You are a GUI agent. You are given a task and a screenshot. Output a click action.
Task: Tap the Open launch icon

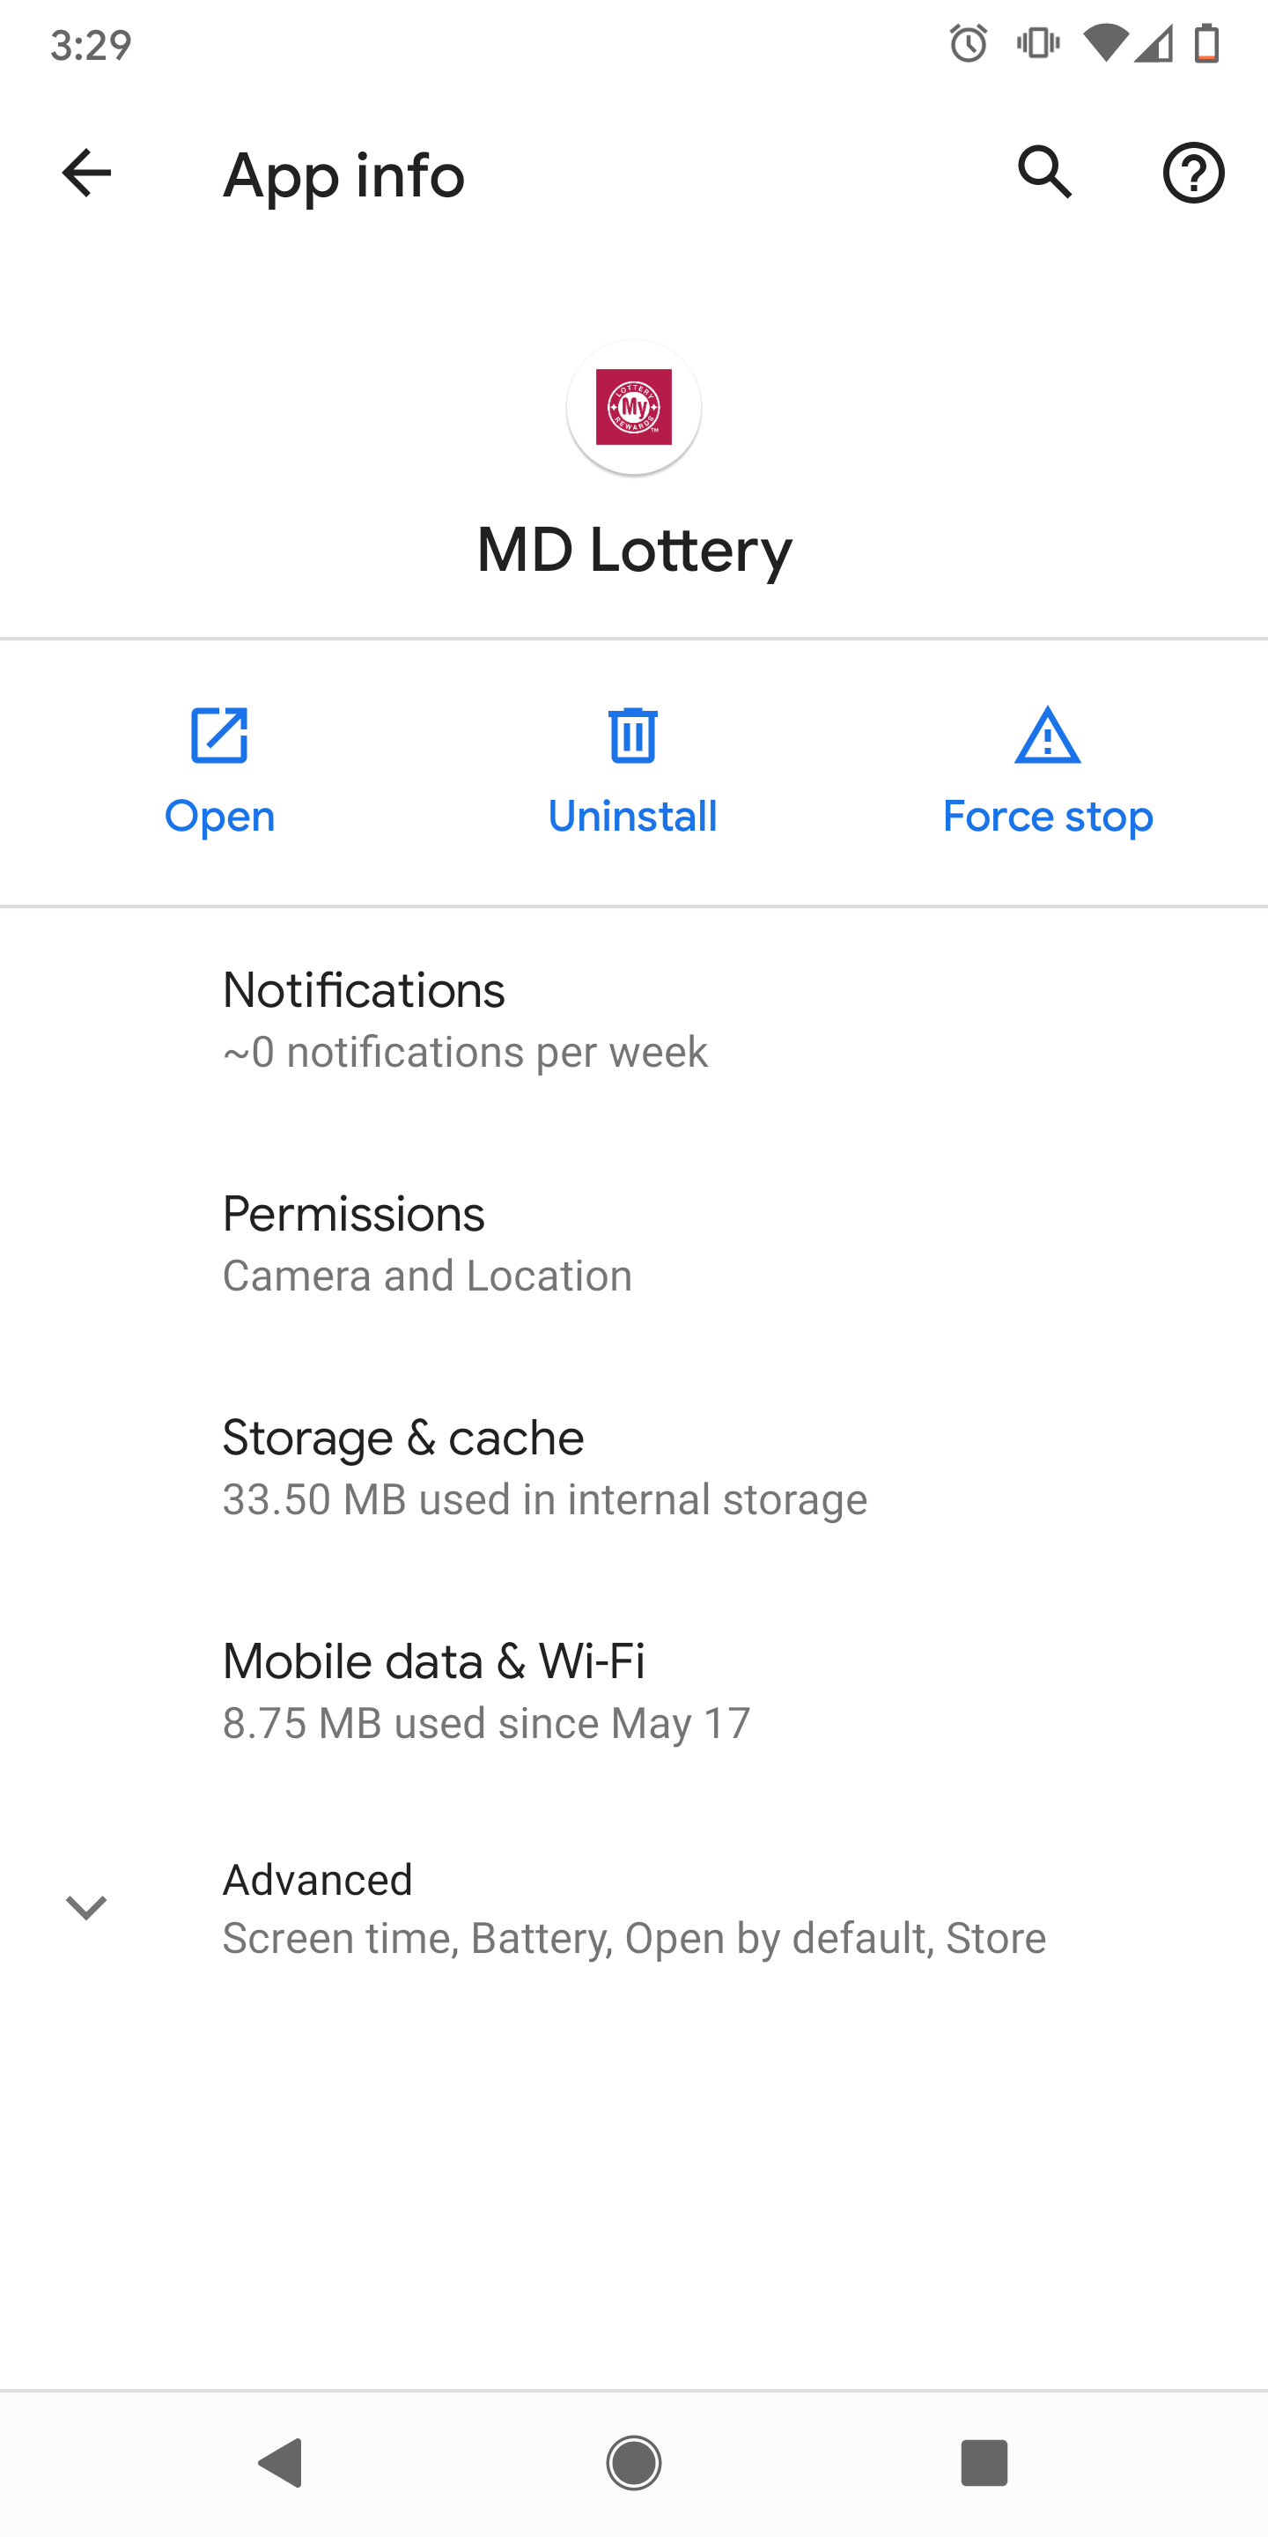click(219, 736)
